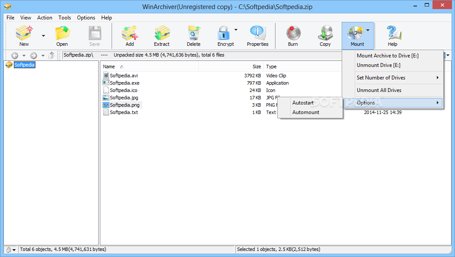Open the dropdown arrow beside New
This screenshot has height=257, width=455.
(x=43, y=36)
